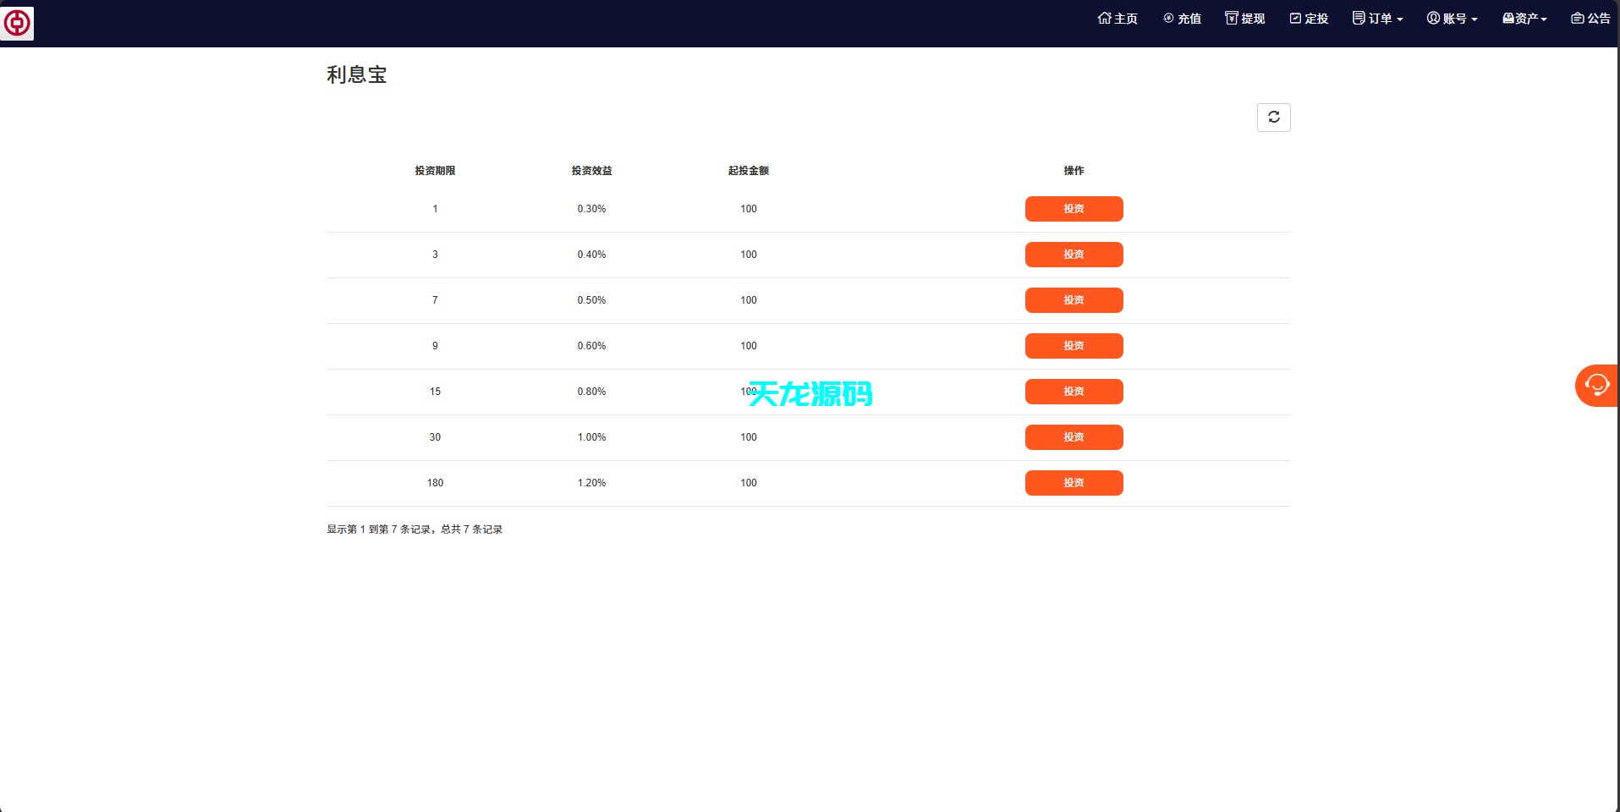Viewport: 1620px width, 812px height.
Task: Click the table refresh icon
Action: pyautogui.click(x=1273, y=117)
